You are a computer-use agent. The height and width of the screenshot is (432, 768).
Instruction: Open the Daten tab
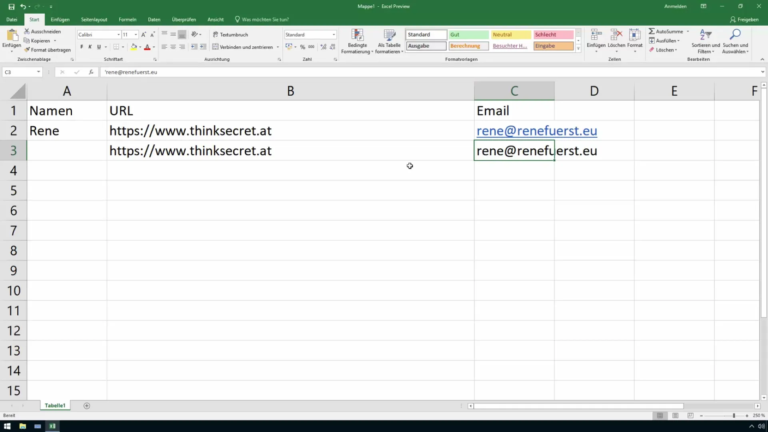(x=154, y=19)
